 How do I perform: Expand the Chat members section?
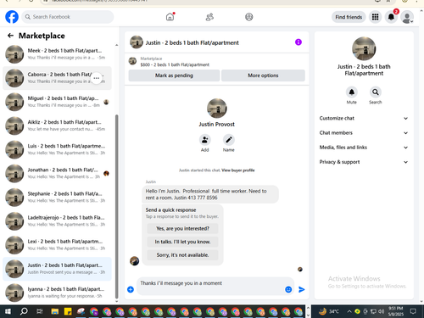(364, 133)
